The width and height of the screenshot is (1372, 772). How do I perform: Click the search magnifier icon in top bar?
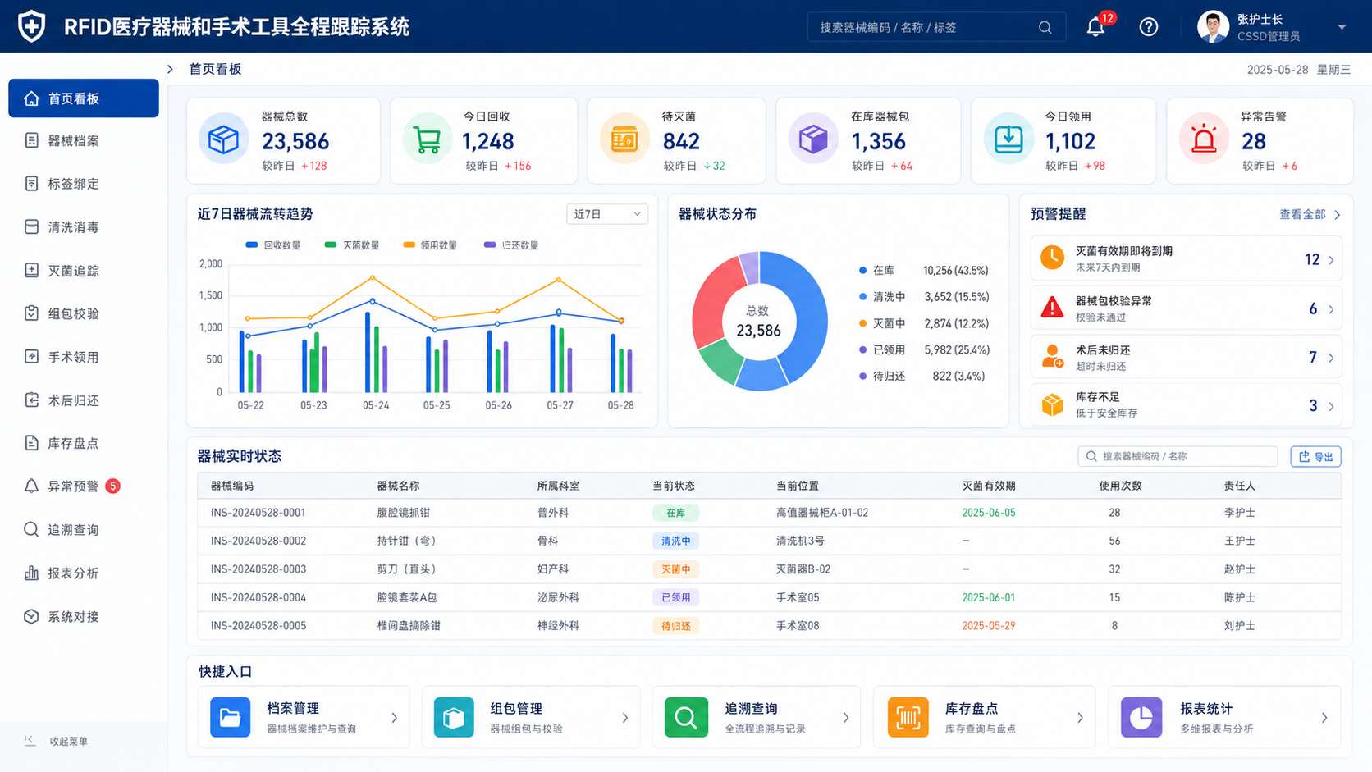click(x=1045, y=27)
